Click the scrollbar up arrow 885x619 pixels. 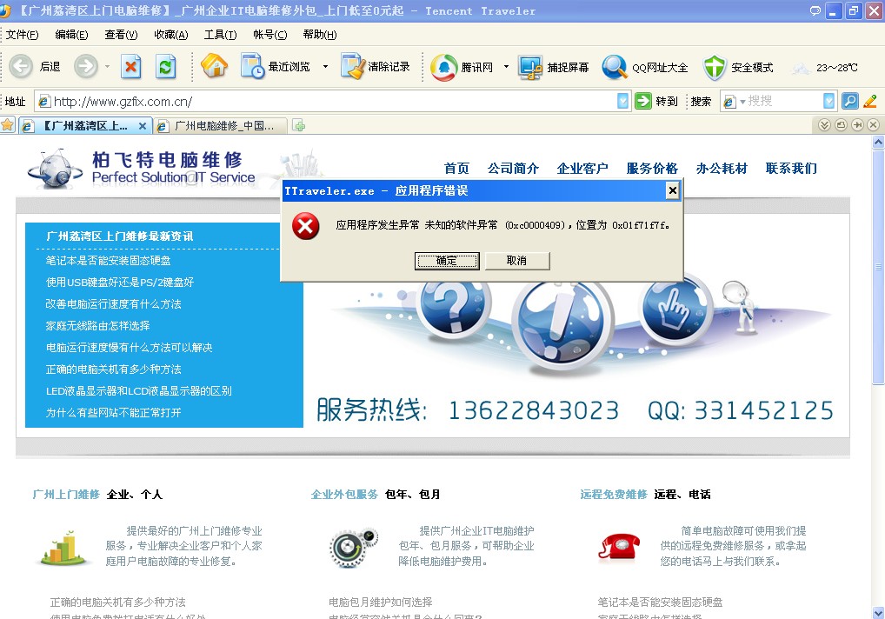click(x=878, y=142)
